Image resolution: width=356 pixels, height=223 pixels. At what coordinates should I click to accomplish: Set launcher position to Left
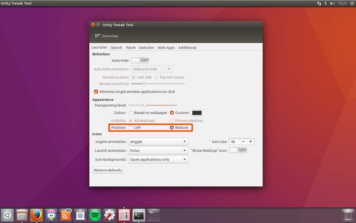(131, 128)
